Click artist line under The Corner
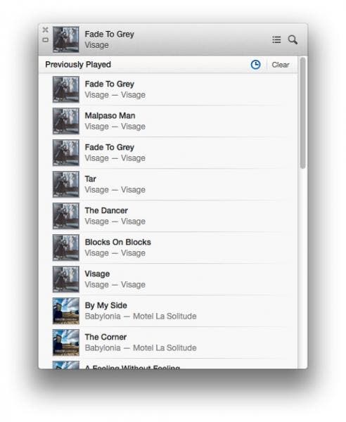346x422 pixels. (141, 348)
